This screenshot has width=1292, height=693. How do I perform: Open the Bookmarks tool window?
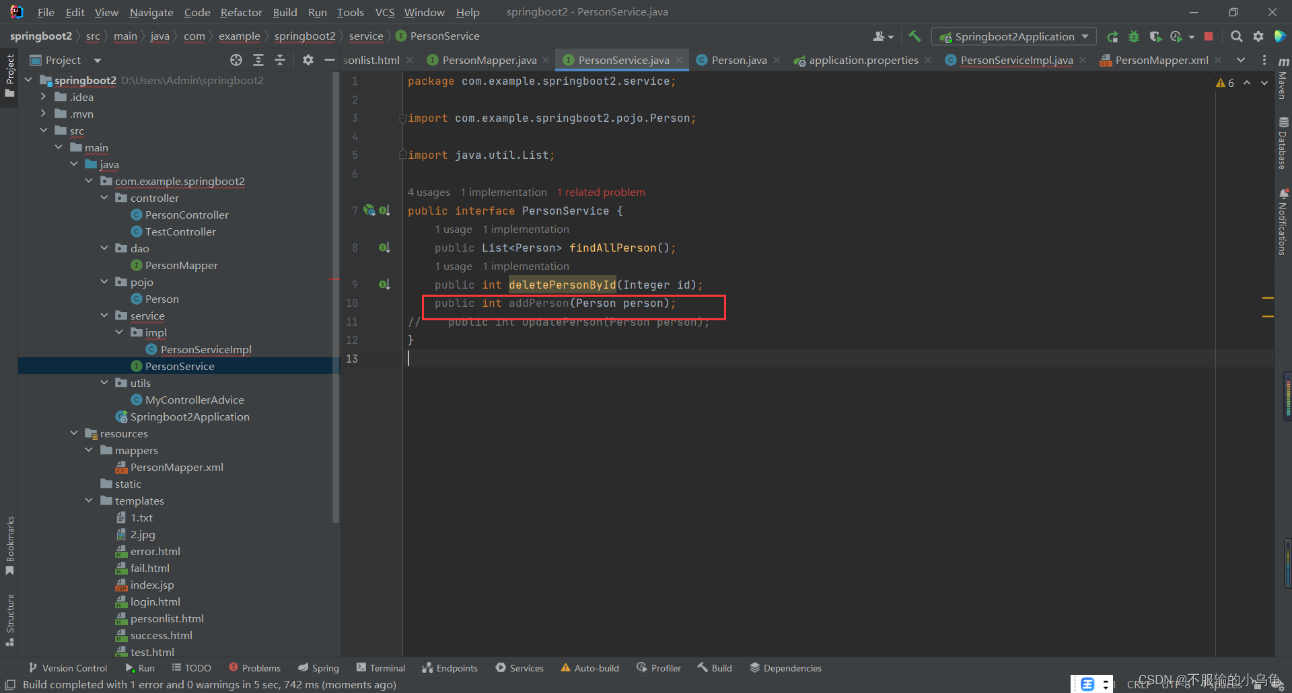(9, 545)
